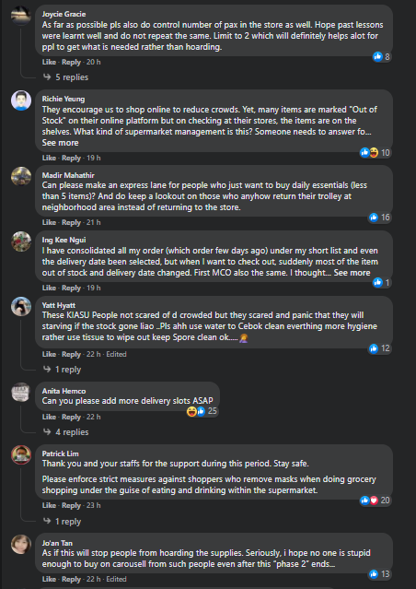This screenshot has width=416, height=589.
Task: Open Ing Kee Ngui's profile avatar
Action: 21,241
